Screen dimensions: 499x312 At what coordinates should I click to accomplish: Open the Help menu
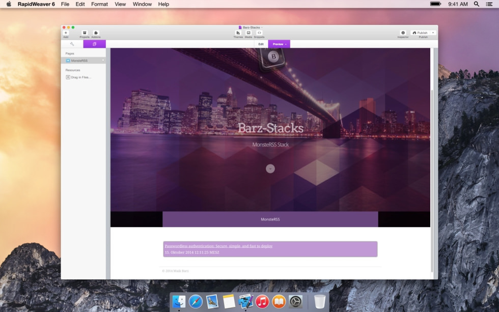pyautogui.click(x=163, y=4)
